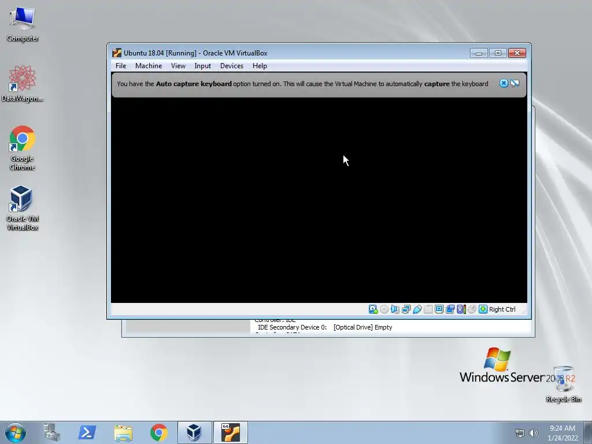Open the View menu
The height and width of the screenshot is (444, 592).
coord(178,66)
